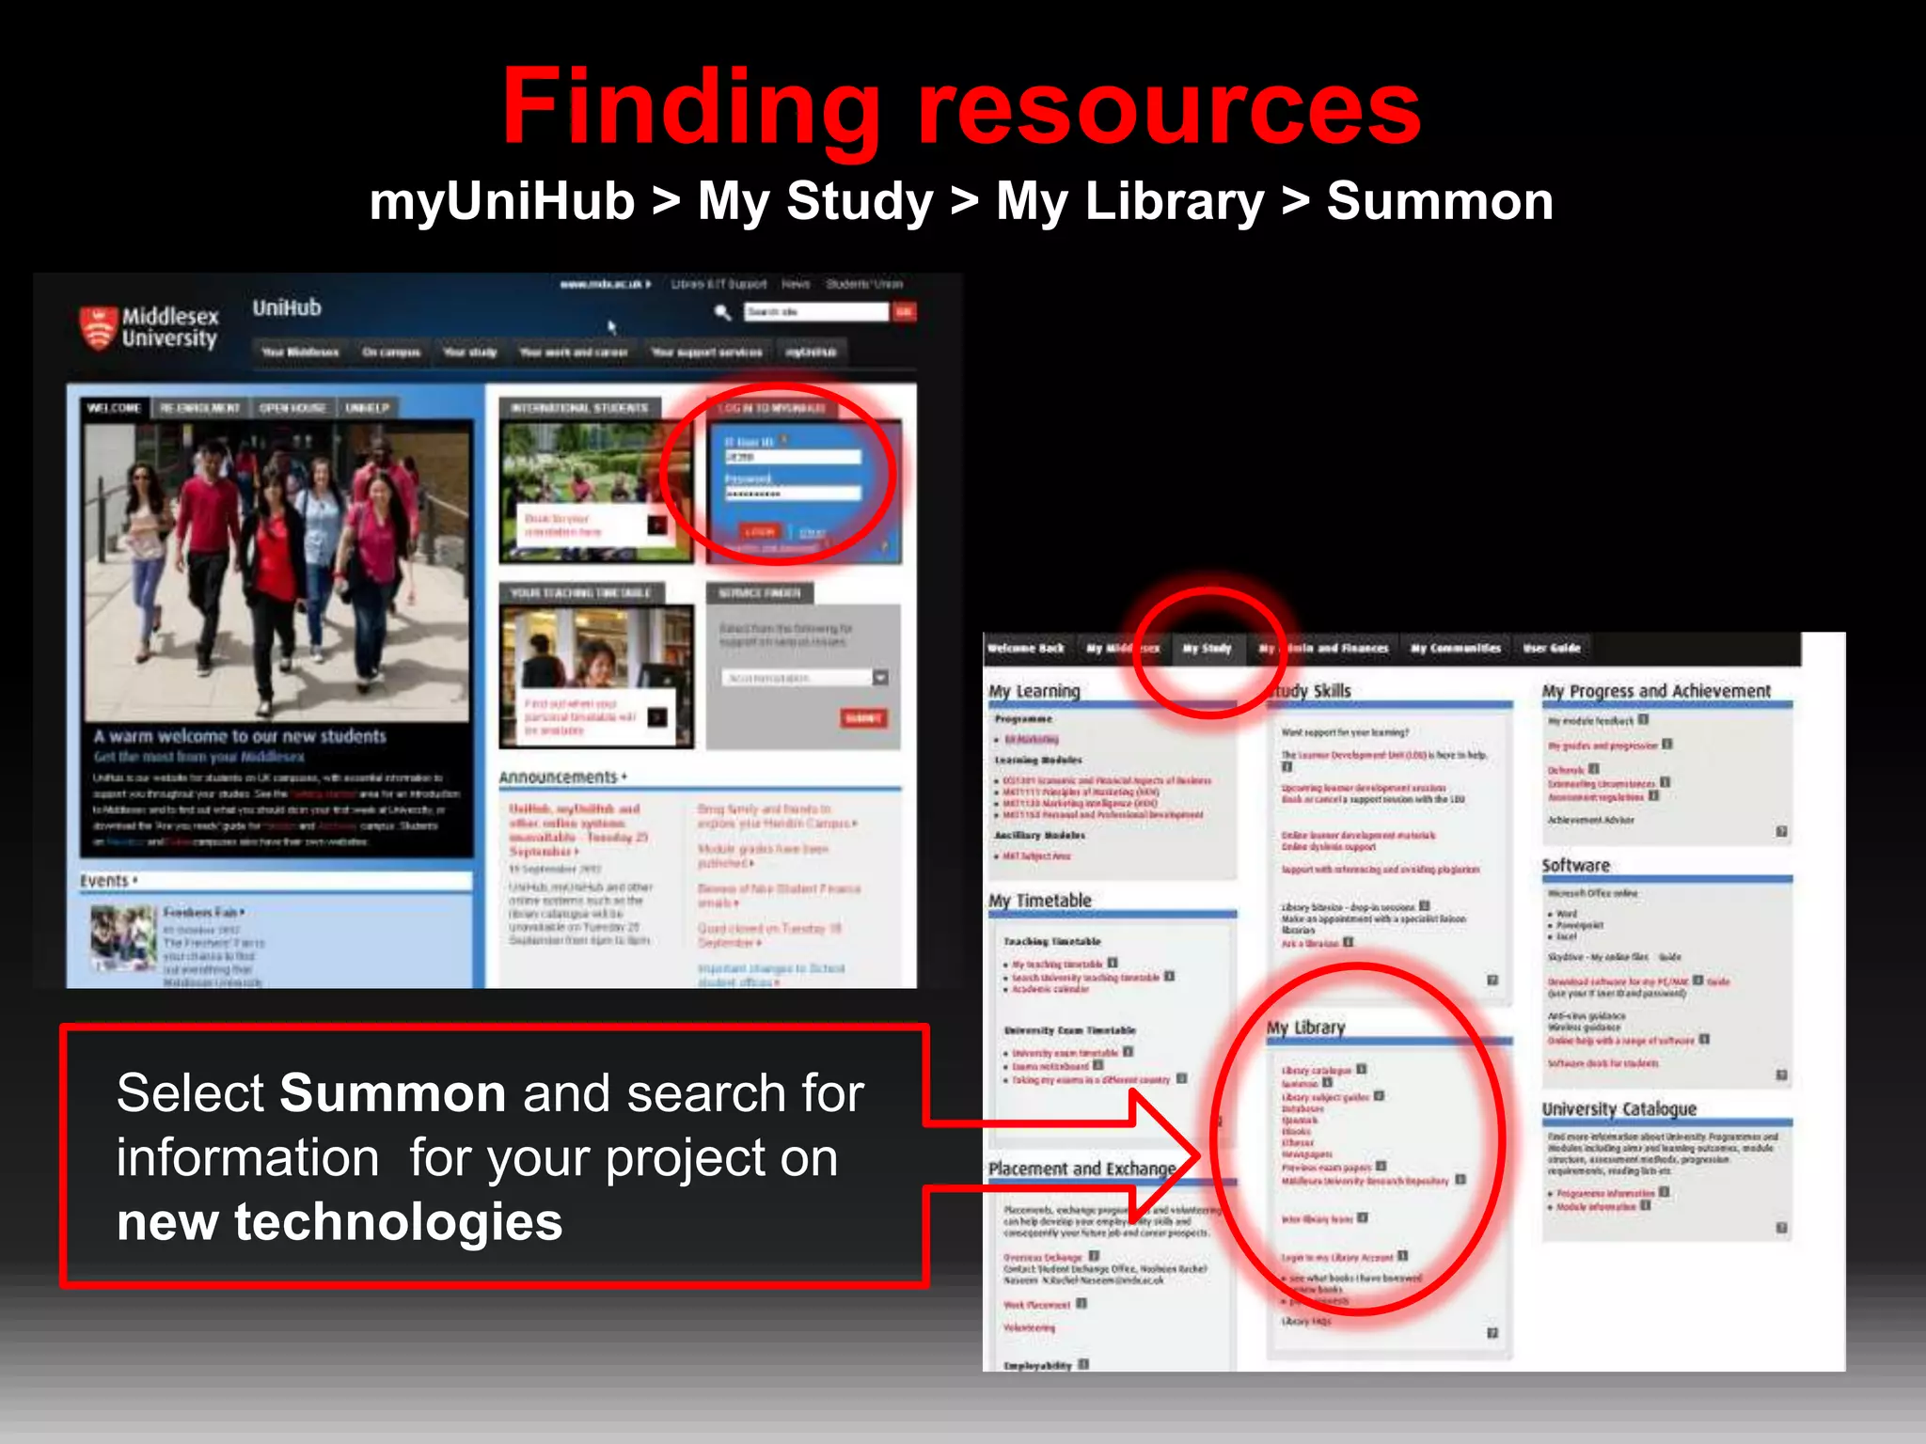Click the News link in top bar

(796, 283)
